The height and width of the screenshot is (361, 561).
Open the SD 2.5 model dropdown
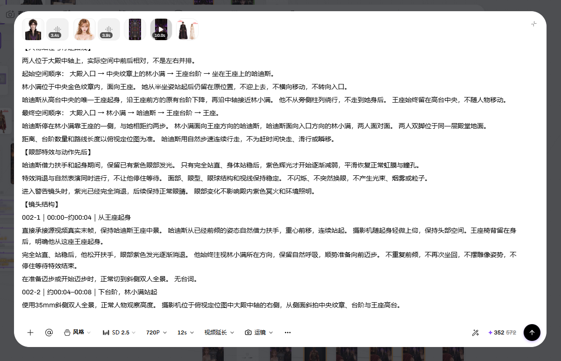[x=119, y=333]
